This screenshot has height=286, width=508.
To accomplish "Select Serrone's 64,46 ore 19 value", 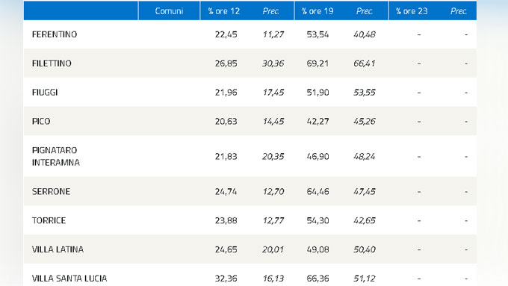I will pos(317,191).
